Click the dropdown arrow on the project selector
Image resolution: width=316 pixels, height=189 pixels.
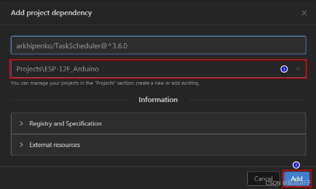[298, 69]
